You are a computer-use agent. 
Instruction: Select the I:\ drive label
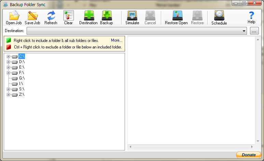click(21, 84)
